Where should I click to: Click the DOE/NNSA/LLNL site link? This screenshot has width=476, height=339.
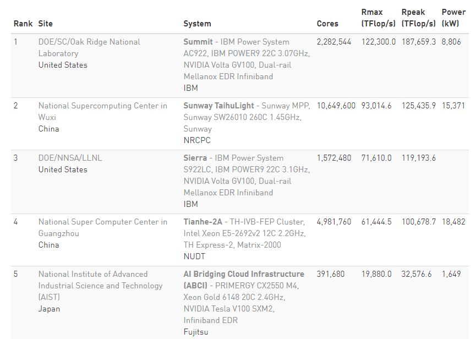[x=70, y=158]
